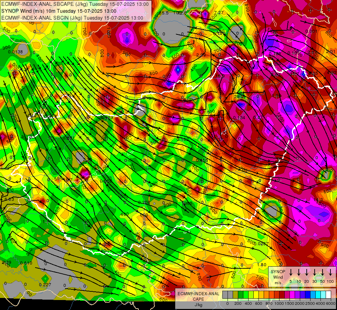Pick the bright magenta CAPE legend swatch
Screen dimensions: 337x310
pyautogui.click(x=292, y=294)
